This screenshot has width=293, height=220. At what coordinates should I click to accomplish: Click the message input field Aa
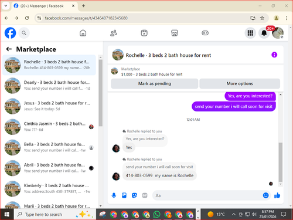207,195
